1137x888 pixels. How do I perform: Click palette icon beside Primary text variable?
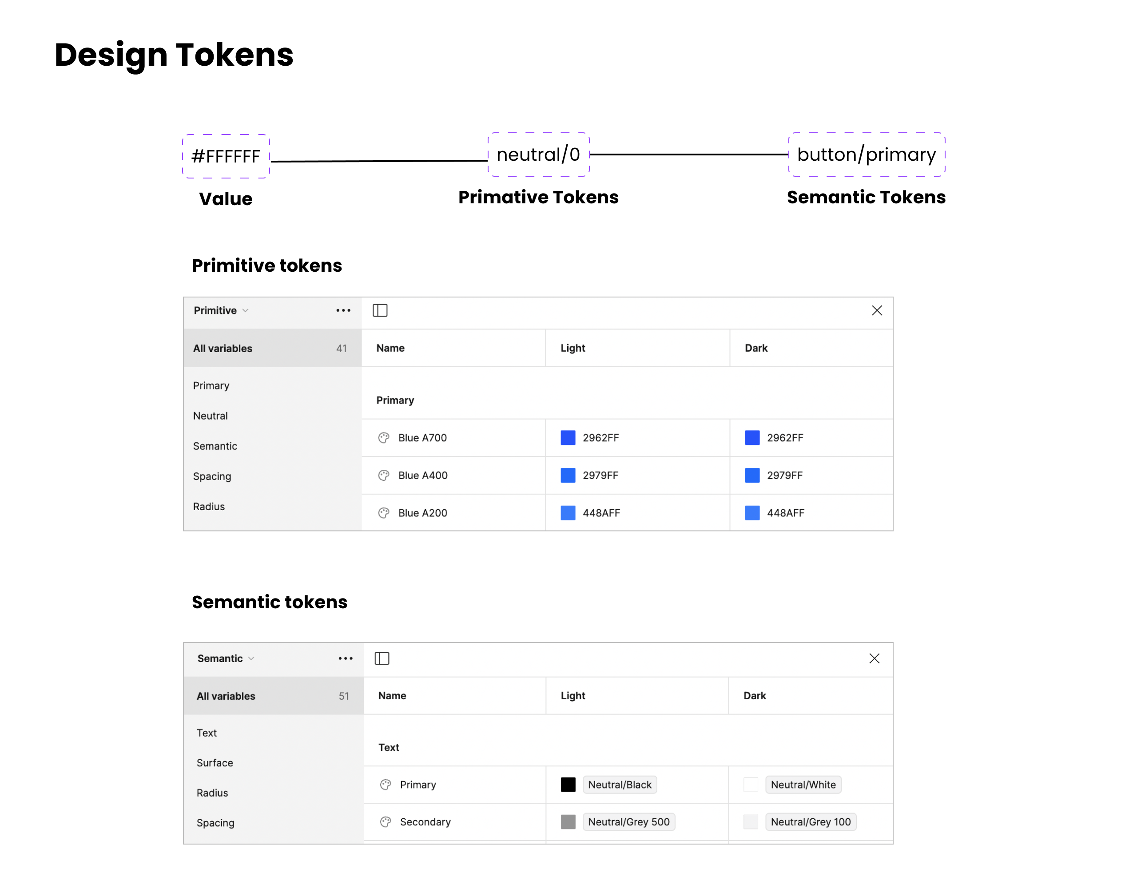[x=385, y=785]
